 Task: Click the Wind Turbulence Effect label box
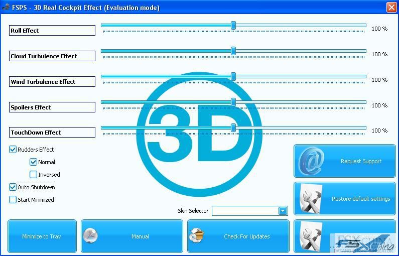click(52, 82)
